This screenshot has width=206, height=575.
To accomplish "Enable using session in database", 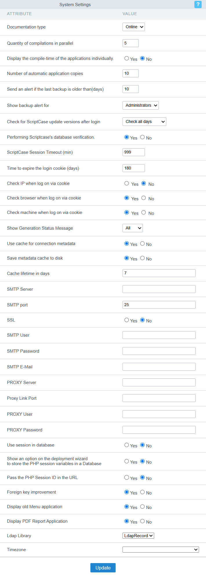I will (127, 445).
